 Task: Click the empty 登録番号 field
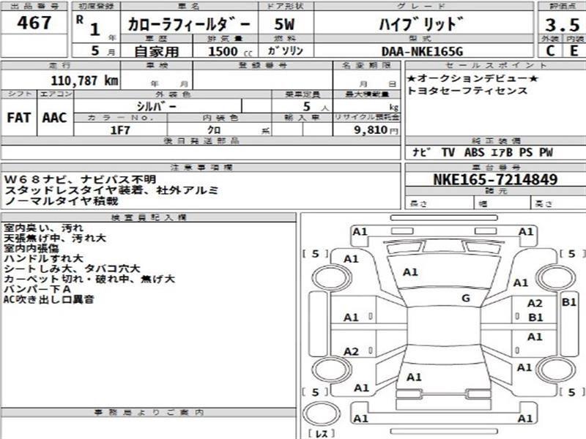(263, 80)
